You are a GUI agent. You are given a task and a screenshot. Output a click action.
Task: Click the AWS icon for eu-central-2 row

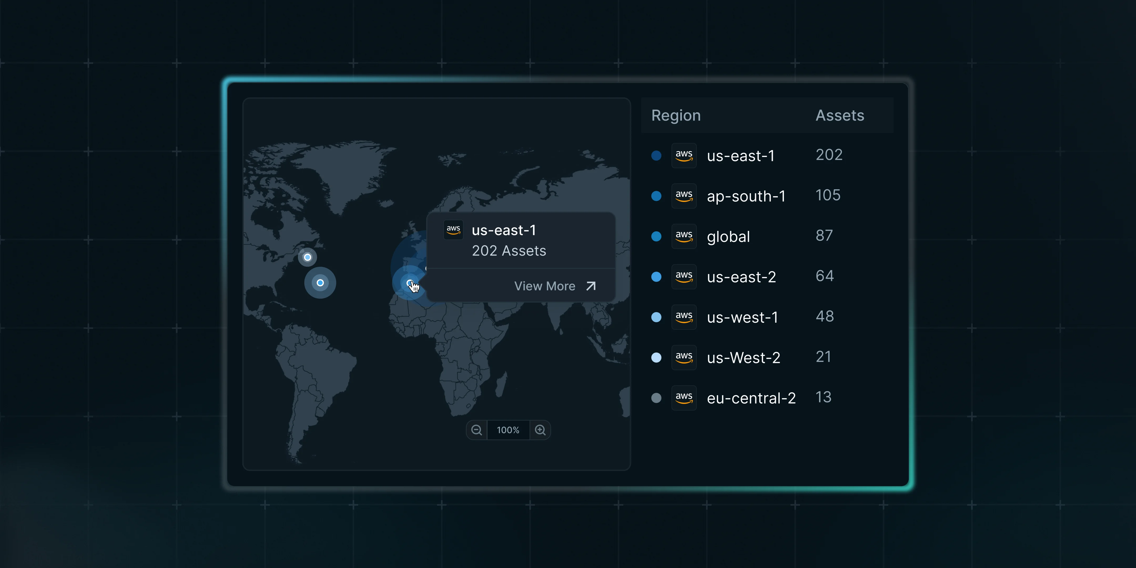tap(684, 398)
